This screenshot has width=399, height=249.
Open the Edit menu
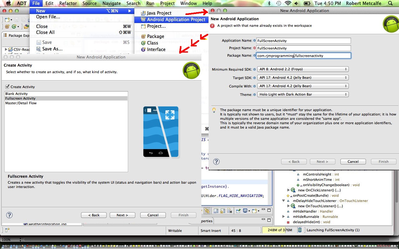pos(49,3)
